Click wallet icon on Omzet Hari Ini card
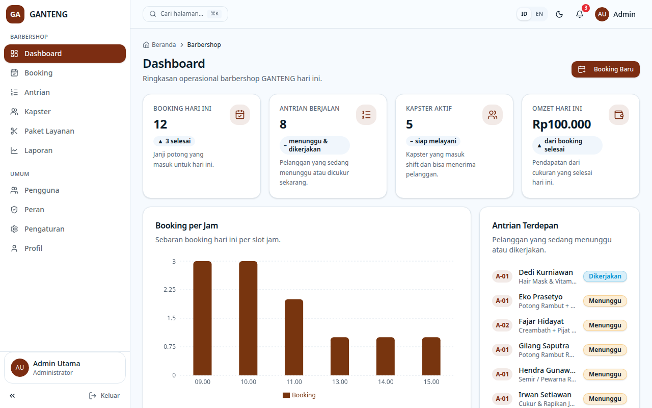 point(619,115)
